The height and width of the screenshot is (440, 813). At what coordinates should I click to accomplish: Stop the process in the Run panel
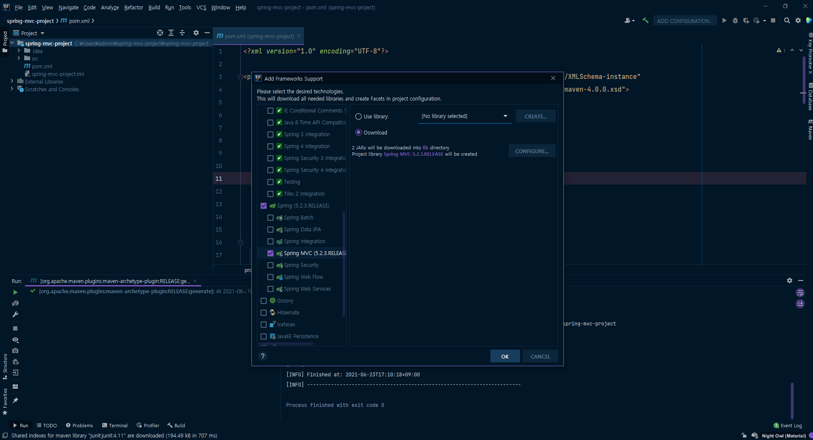pyautogui.click(x=15, y=328)
